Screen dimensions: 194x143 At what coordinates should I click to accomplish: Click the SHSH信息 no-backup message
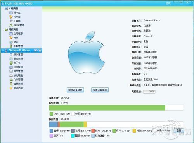point(163,85)
